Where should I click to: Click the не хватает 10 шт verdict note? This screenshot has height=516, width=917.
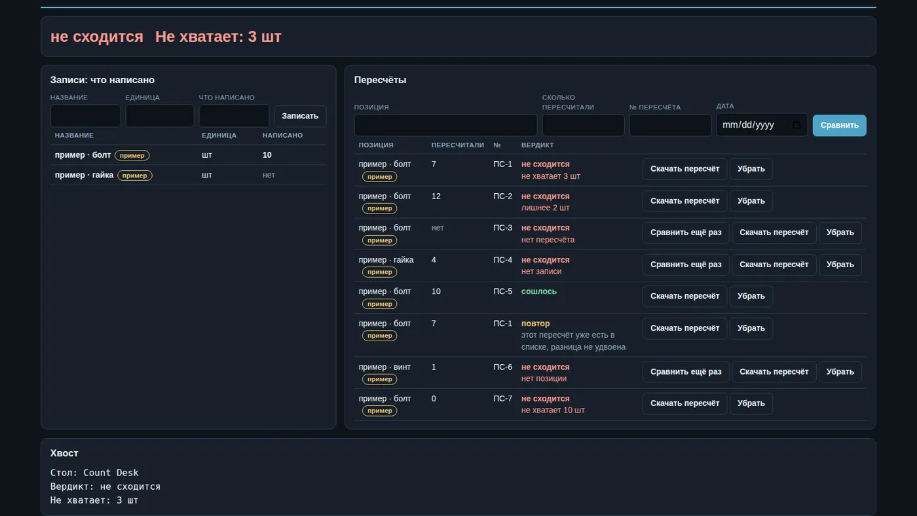(553, 410)
